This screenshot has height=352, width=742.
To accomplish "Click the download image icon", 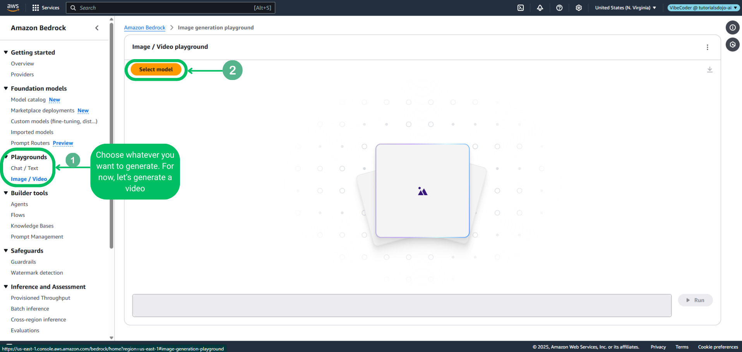I will click(x=709, y=70).
